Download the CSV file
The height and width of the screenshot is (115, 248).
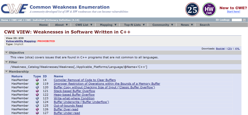[230, 49]
